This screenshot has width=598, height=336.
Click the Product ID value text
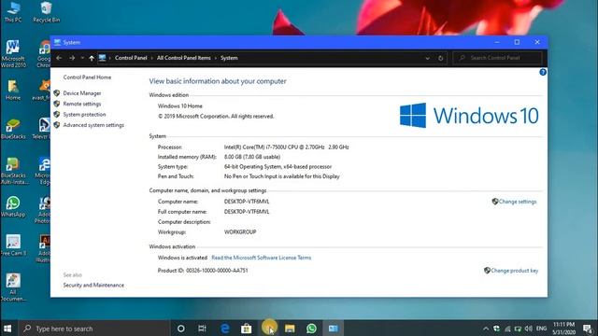[x=217, y=271]
